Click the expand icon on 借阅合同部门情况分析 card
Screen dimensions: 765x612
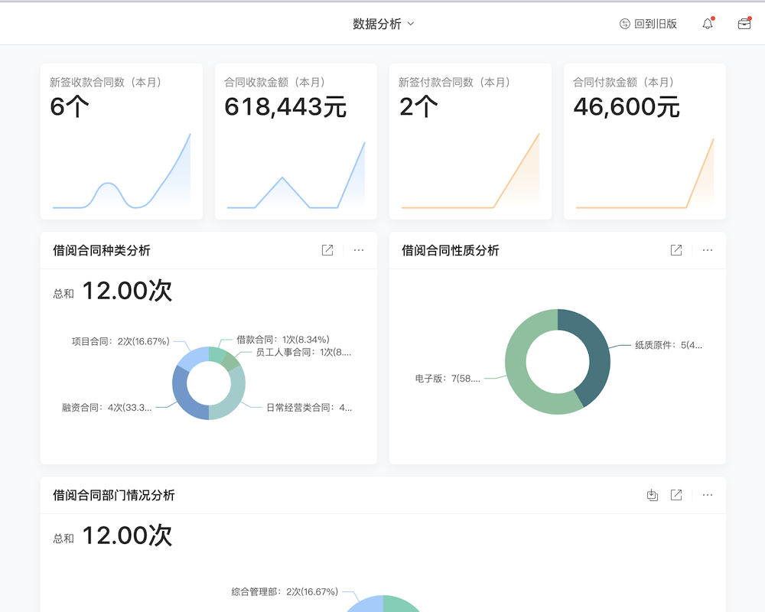(675, 495)
